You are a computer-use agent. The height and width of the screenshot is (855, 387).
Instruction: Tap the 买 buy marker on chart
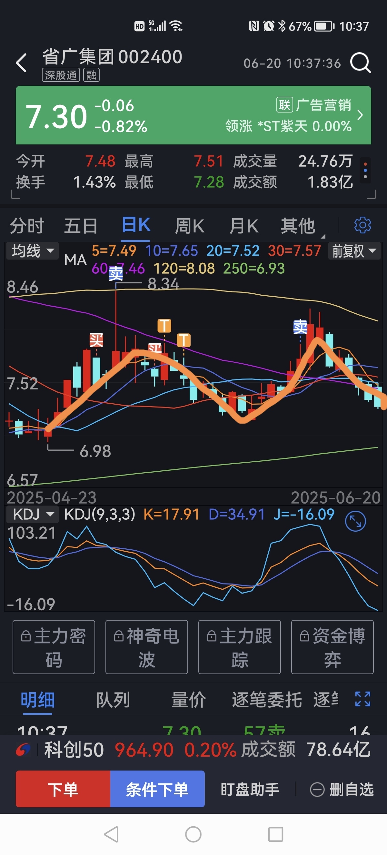[x=96, y=340]
